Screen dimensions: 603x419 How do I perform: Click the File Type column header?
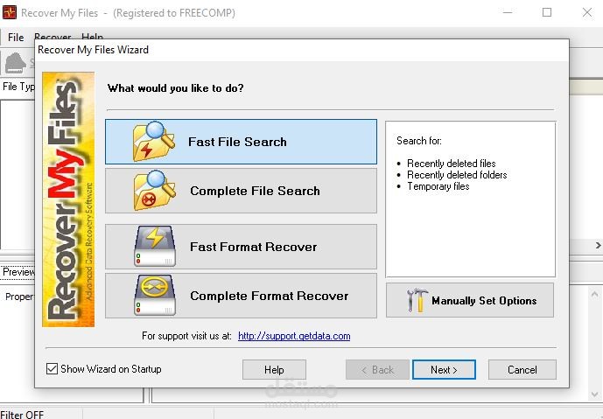tap(18, 87)
